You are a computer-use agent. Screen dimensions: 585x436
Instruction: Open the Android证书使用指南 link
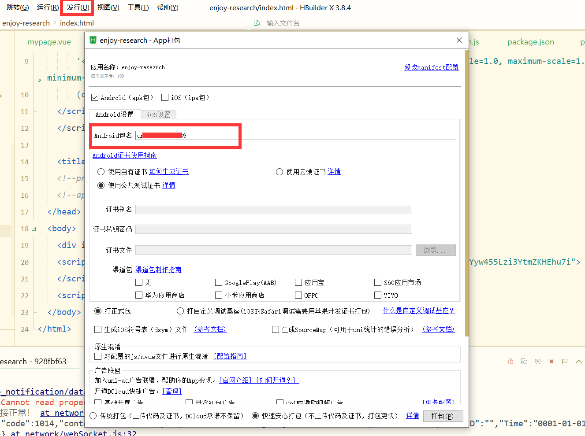click(124, 155)
